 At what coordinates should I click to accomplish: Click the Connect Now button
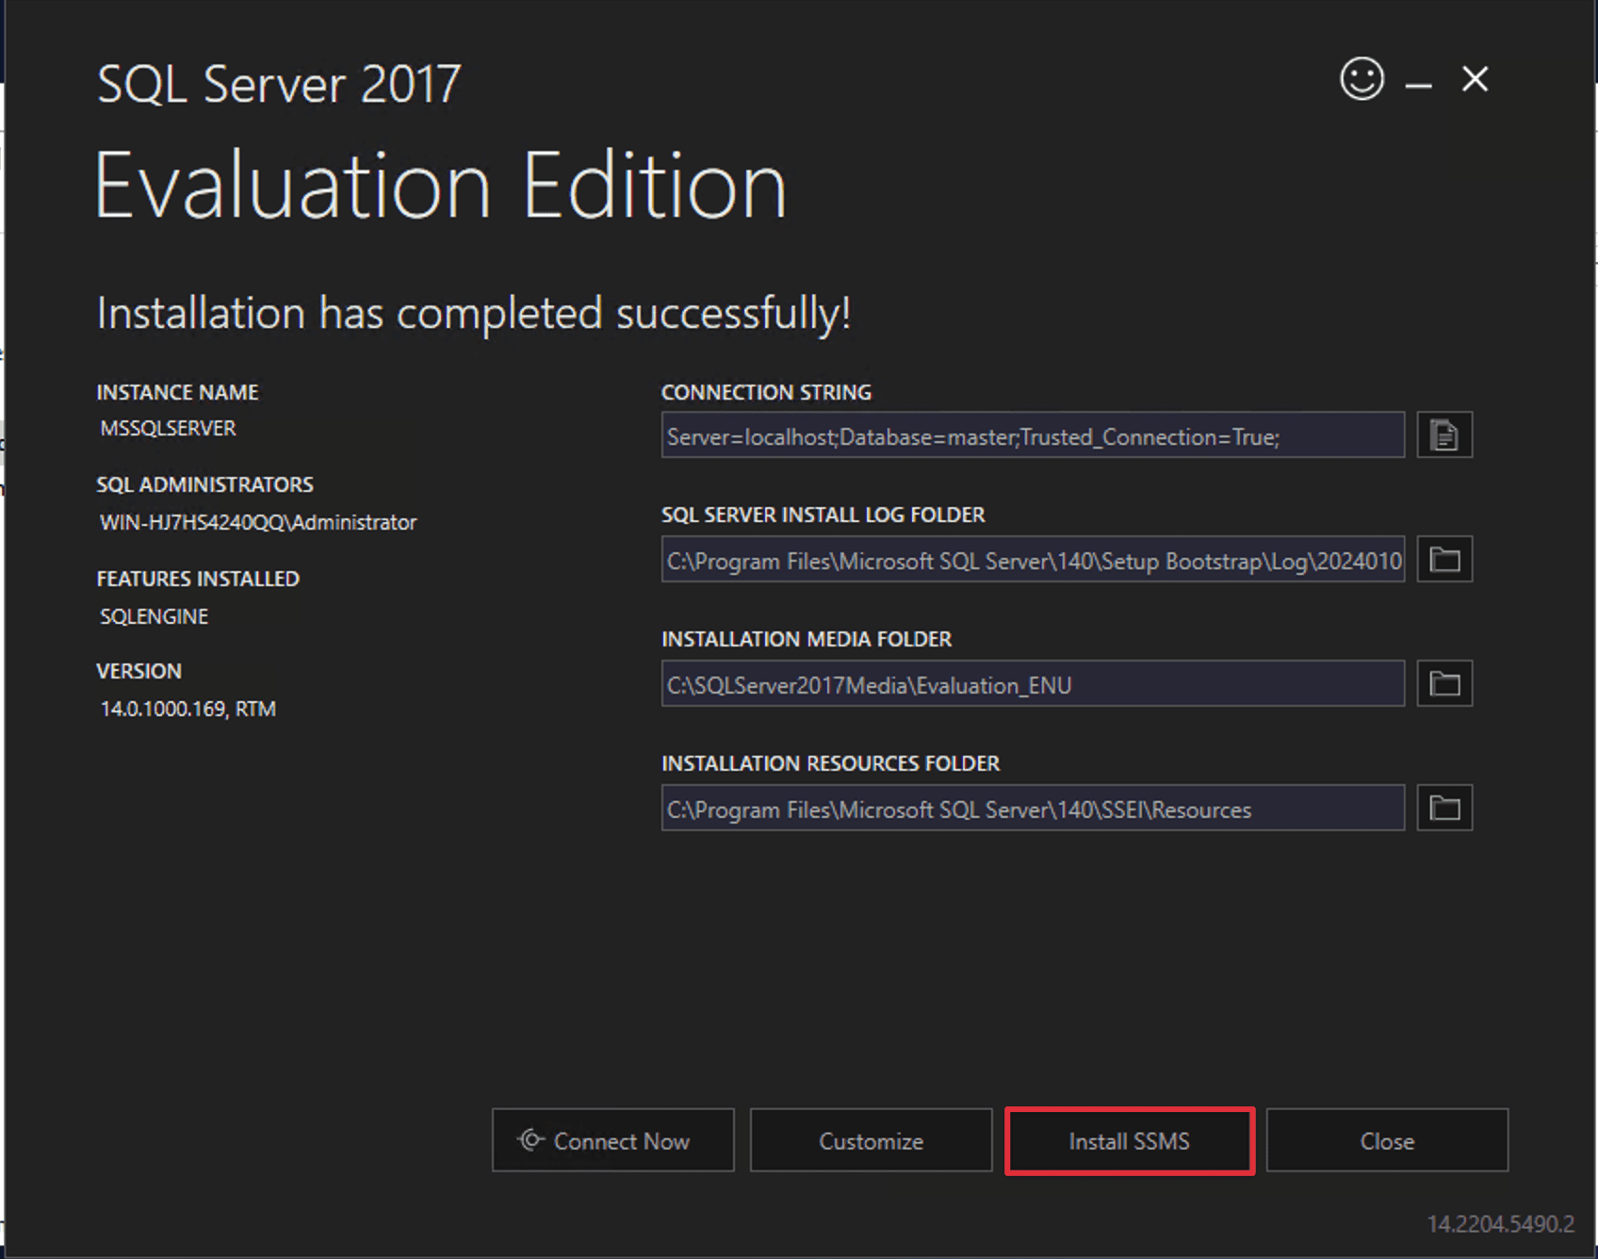click(612, 1140)
